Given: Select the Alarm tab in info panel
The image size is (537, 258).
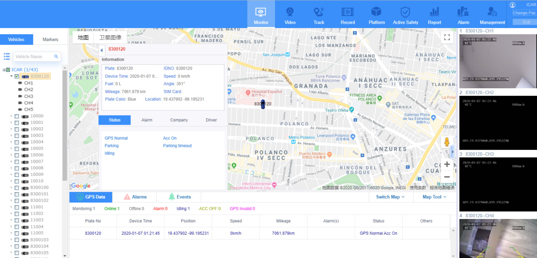Looking at the screenshot, I should click(x=147, y=120).
